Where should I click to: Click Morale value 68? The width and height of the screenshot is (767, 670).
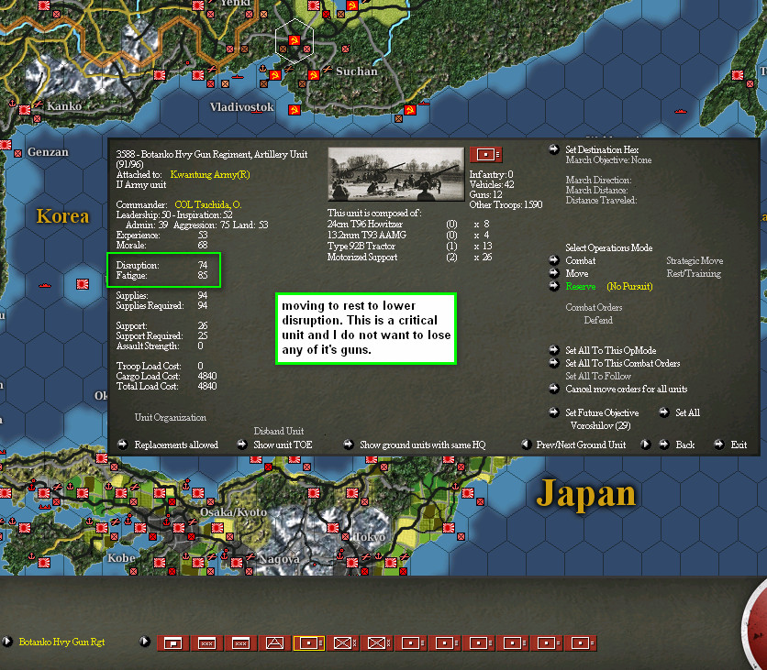(x=203, y=246)
